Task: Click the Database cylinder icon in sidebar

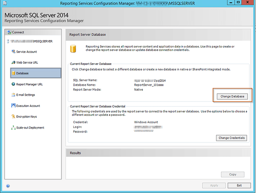Action: click(x=14, y=73)
